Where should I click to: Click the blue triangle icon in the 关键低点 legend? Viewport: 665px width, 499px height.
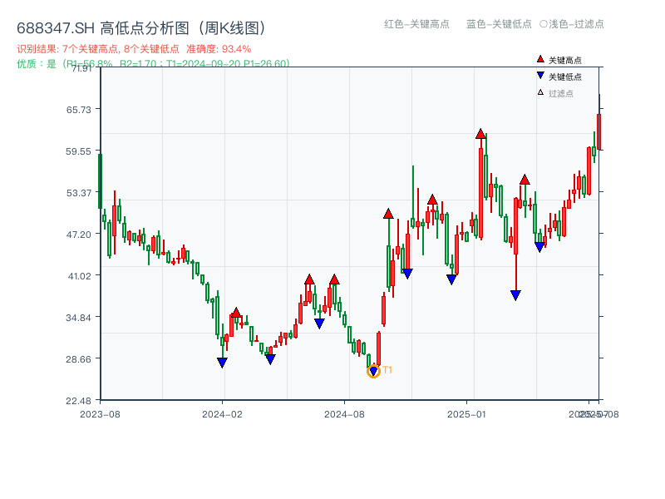click(540, 76)
